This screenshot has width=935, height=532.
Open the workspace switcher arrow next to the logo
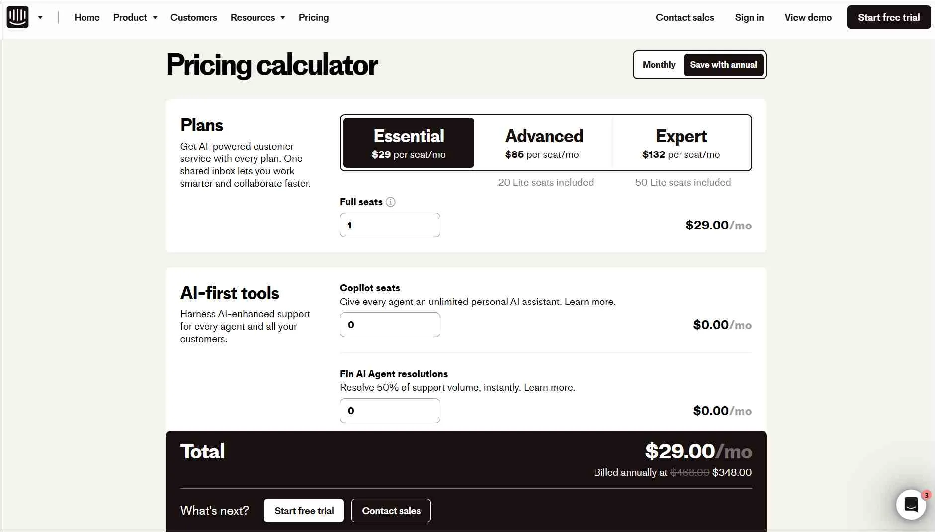41,17
